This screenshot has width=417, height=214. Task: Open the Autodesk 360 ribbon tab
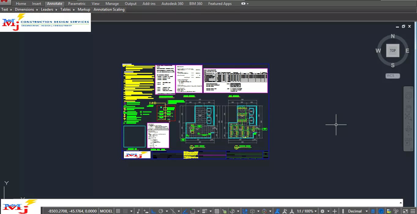(x=173, y=4)
